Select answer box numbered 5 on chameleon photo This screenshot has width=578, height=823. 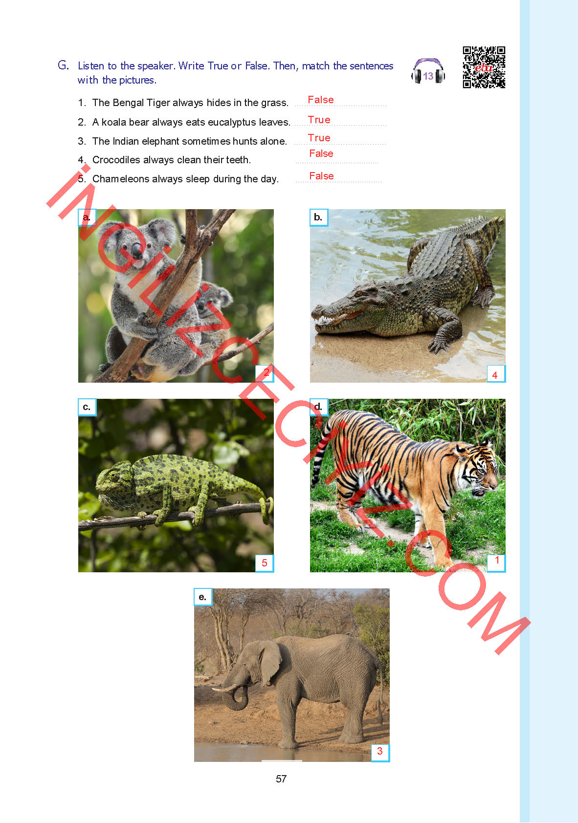coord(265,563)
